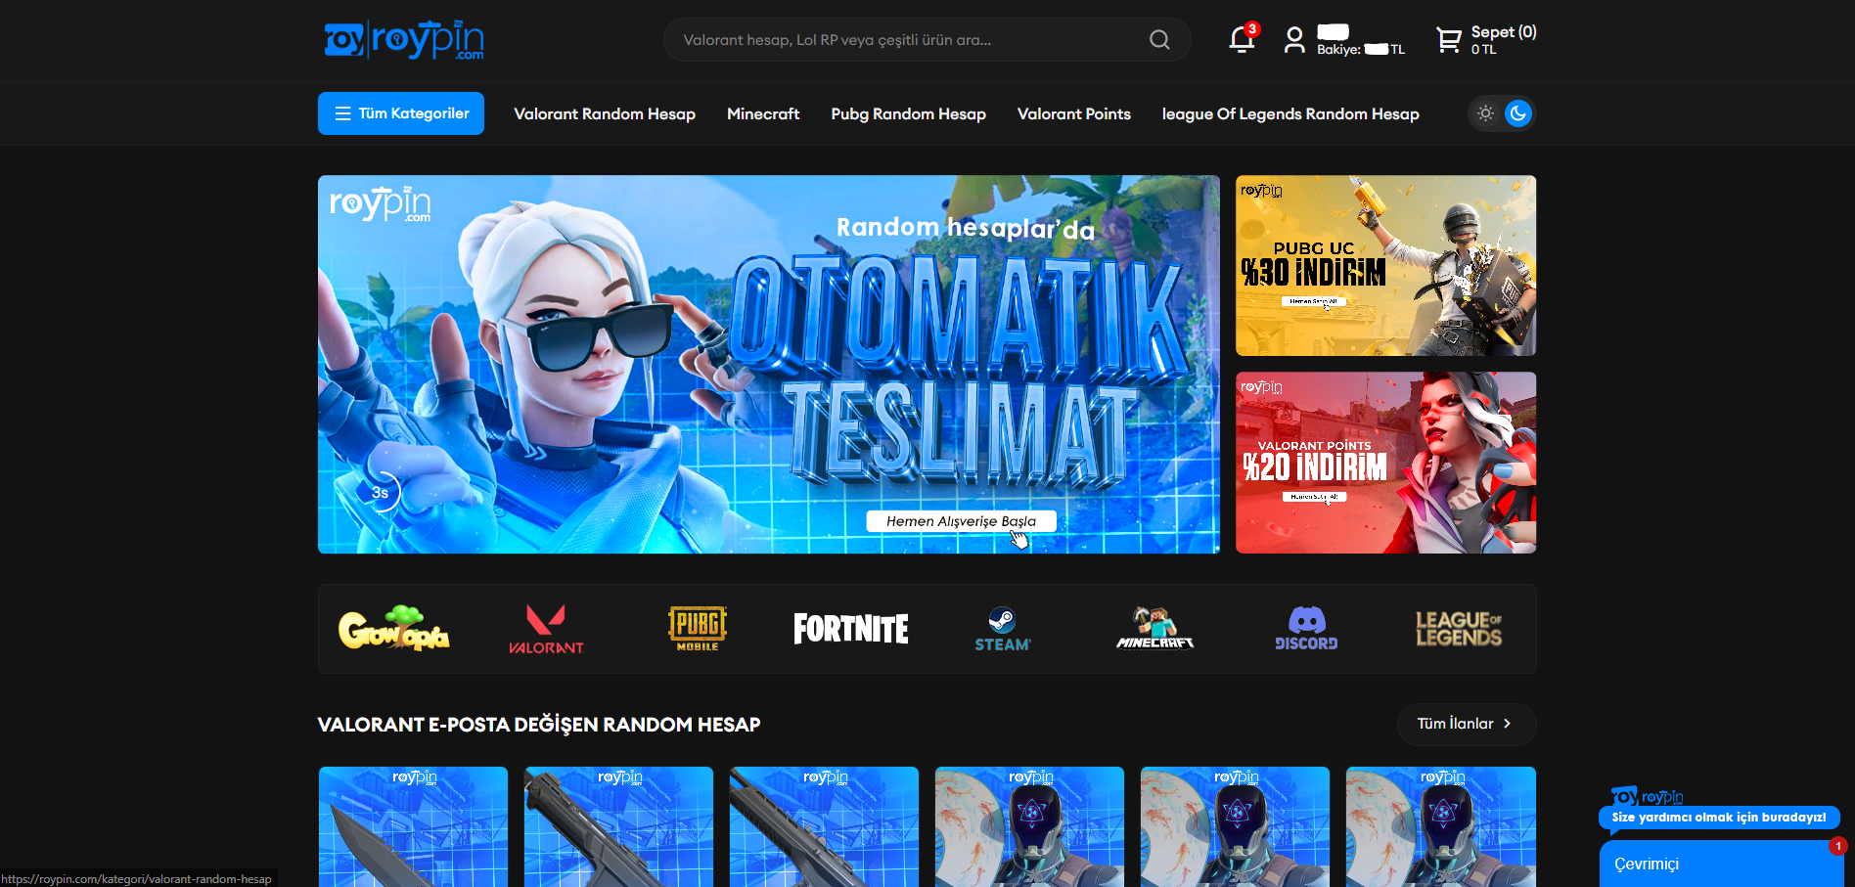The image size is (1855, 887).
Task: Click the product search input field
Action: 910,40
